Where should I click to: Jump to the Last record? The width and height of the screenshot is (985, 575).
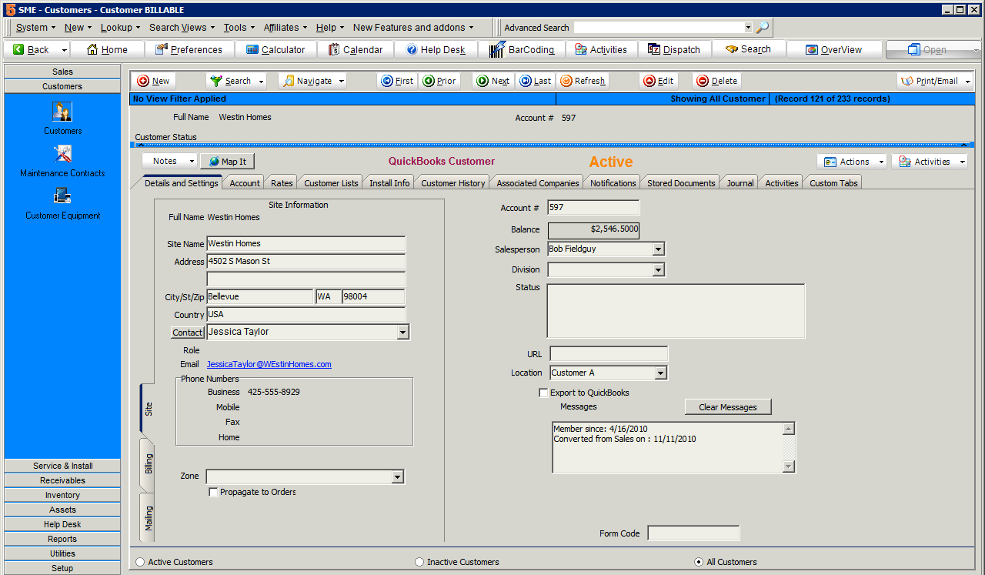point(535,81)
